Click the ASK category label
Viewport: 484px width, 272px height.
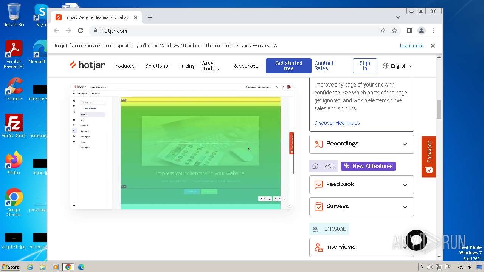tap(324, 166)
